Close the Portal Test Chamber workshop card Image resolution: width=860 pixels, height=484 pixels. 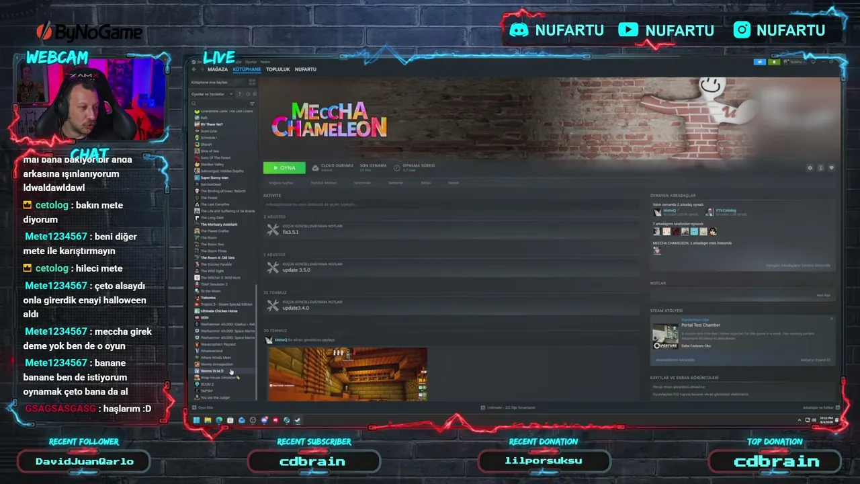coord(831,319)
